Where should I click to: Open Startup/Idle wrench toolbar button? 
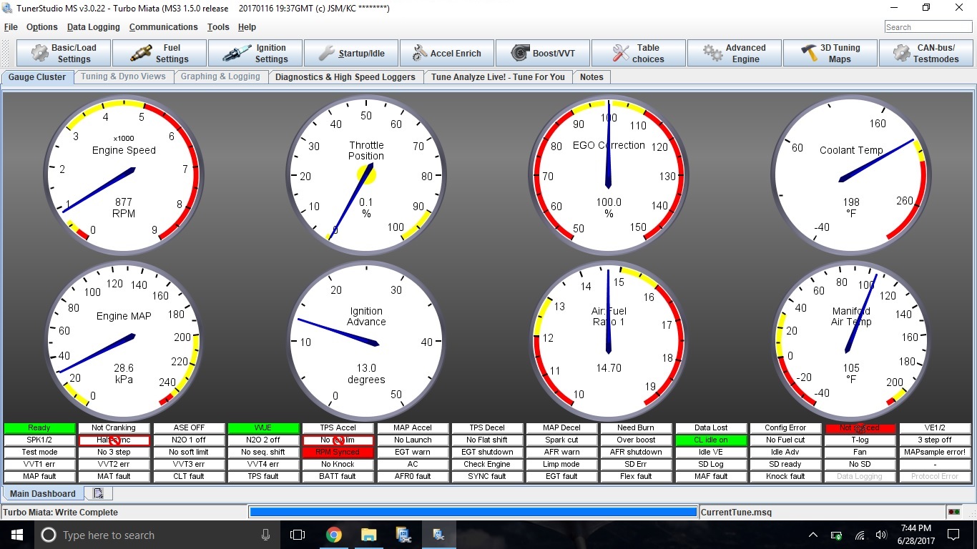click(x=351, y=54)
